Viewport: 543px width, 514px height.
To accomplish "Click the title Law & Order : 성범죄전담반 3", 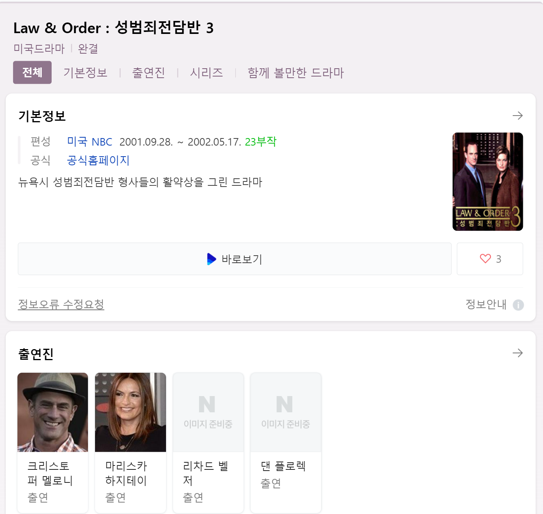I will click(114, 28).
